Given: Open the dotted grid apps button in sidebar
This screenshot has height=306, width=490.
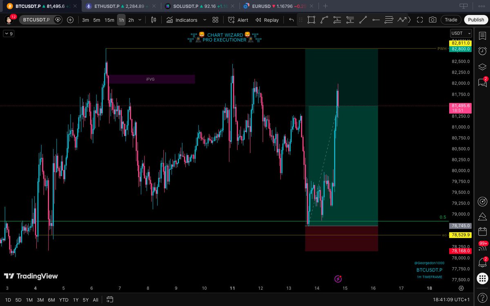Looking at the screenshot, I should [482, 279].
